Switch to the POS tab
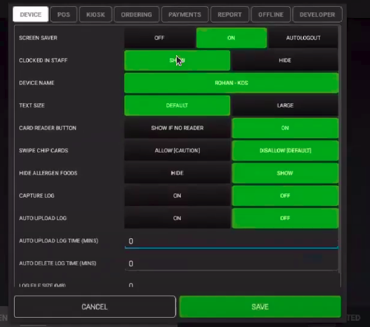This screenshot has height=327, width=370. [x=63, y=15]
